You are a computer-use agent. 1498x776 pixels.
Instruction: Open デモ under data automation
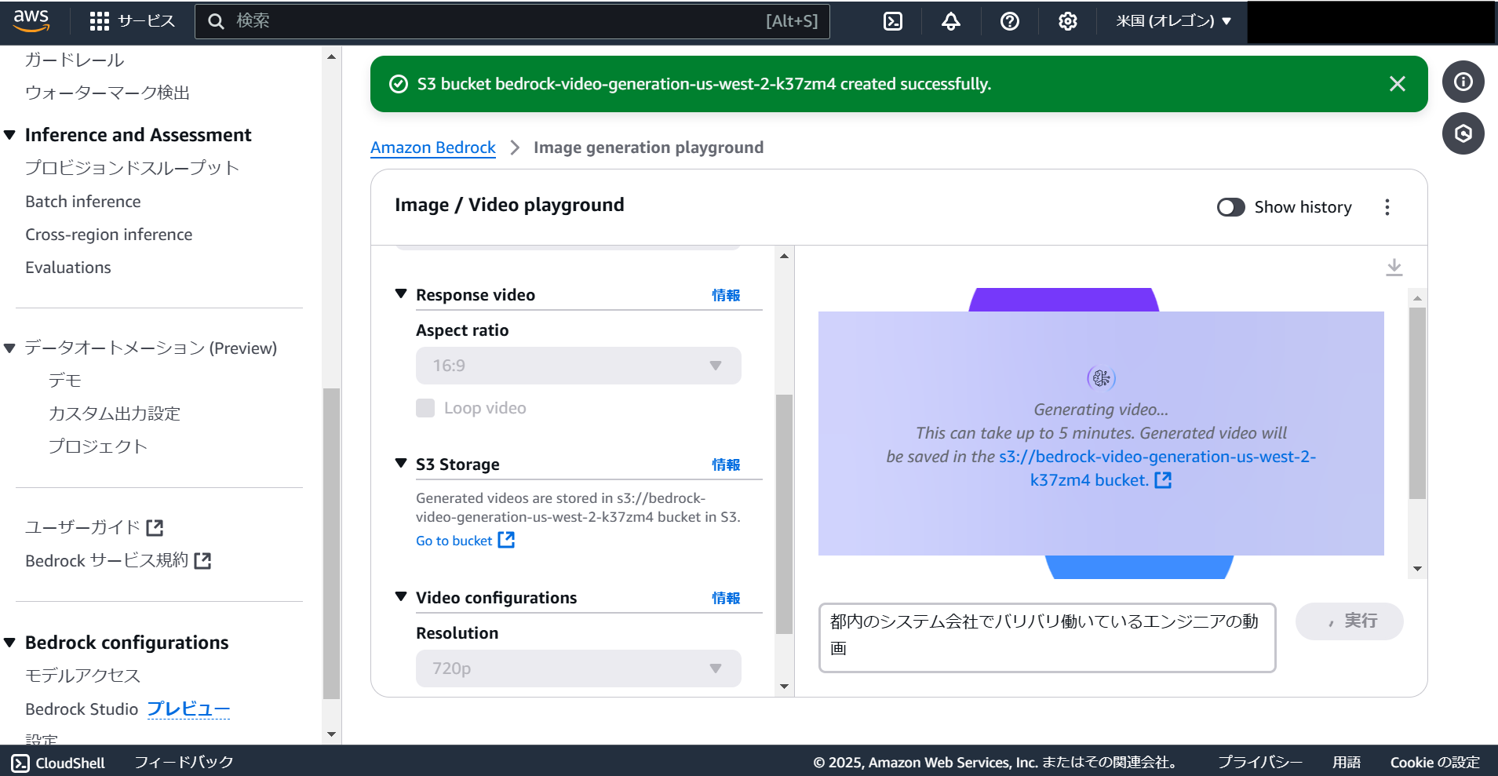[65, 381]
